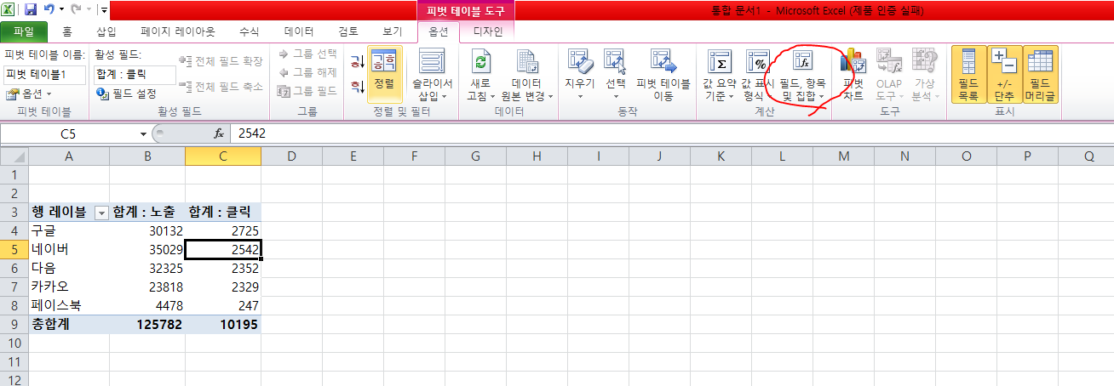1114x386 pixels.
Task: Click the Redo arrow icon
Action: pos(76,10)
